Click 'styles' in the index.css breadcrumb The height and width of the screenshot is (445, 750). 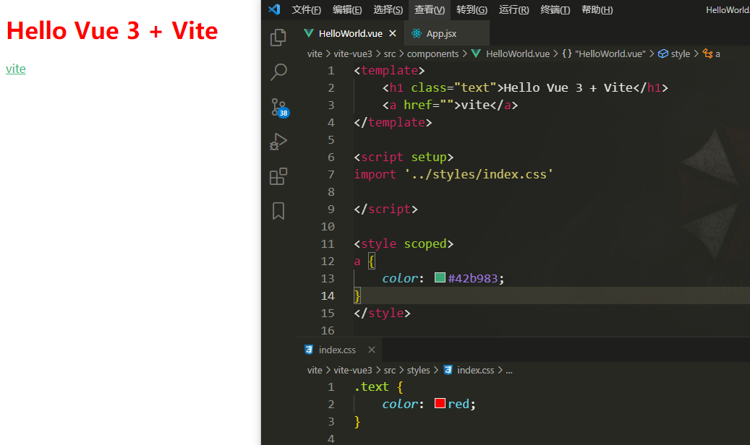pos(419,370)
